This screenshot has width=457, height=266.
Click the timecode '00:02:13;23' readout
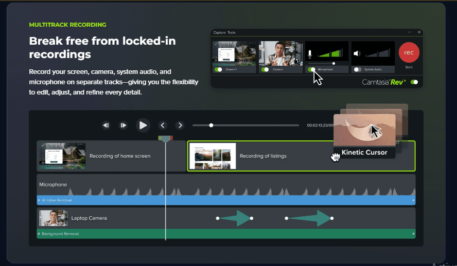[320, 125]
